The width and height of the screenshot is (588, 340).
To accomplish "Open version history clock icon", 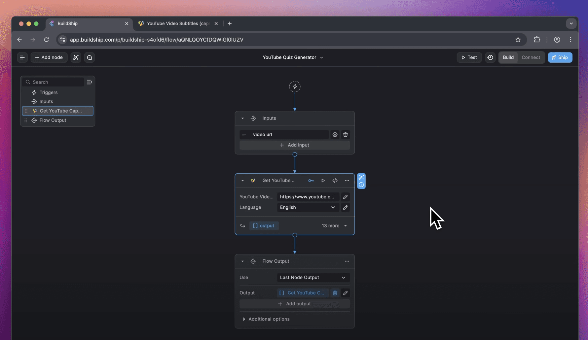I will click(x=490, y=57).
